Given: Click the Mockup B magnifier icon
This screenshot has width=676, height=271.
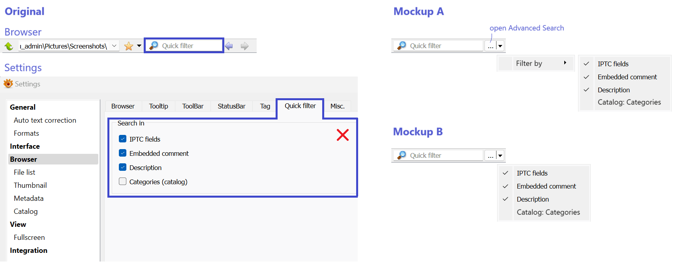Looking at the screenshot, I should (402, 155).
